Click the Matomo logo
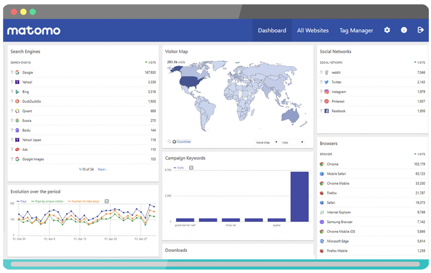431x273 pixels. (34, 30)
